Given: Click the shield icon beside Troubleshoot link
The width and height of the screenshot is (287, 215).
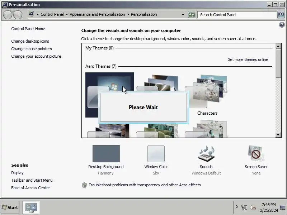Looking at the screenshot, I should pos(84,185).
